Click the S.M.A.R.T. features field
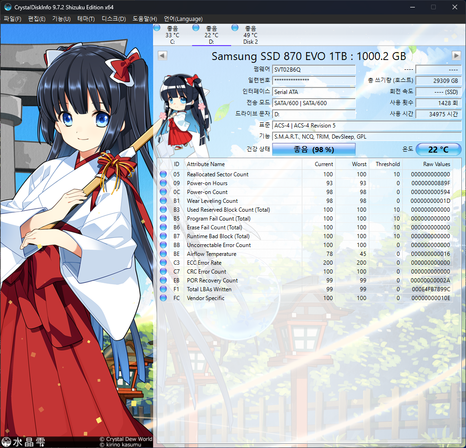 pos(367,137)
